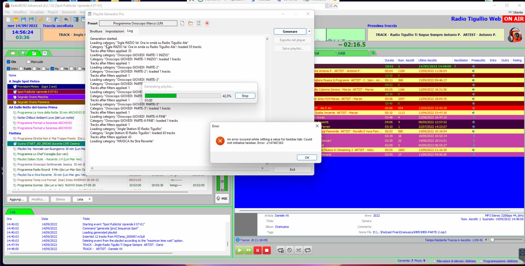
Task: Click the Generating playlist progress bar
Action: click(x=183, y=96)
